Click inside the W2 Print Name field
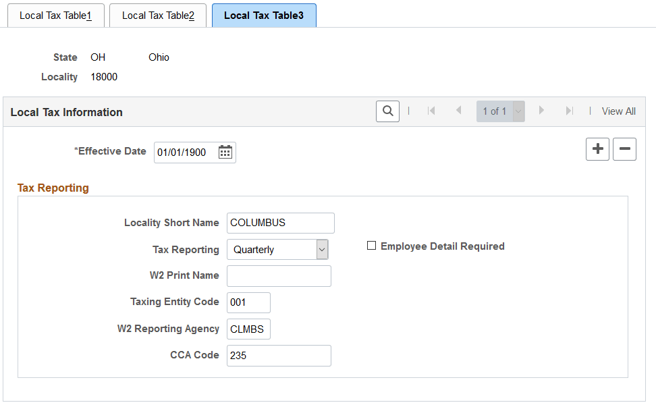Viewport: 656px width, 407px height. 279,275
